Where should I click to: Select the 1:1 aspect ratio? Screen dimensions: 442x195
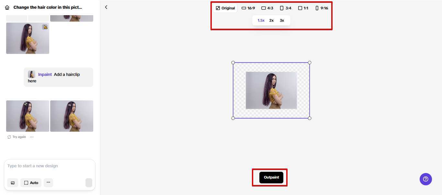click(303, 8)
